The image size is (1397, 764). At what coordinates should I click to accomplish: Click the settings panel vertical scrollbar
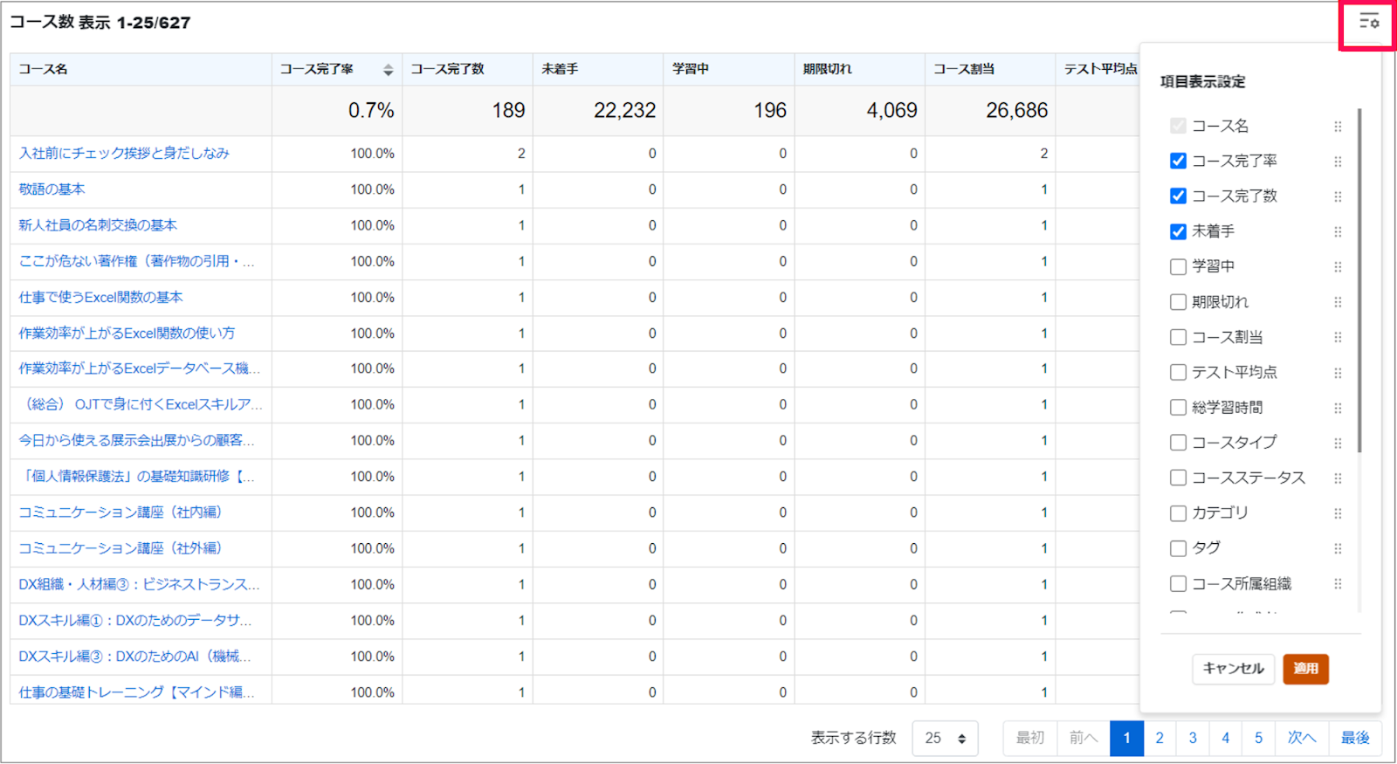click(1359, 279)
